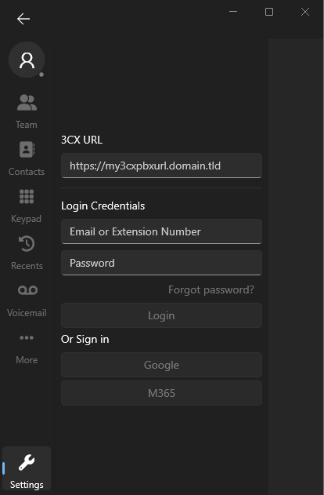This screenshot has height=495, width=324.
Task: Follow the Forgot password? link
Action: point(211,289)
